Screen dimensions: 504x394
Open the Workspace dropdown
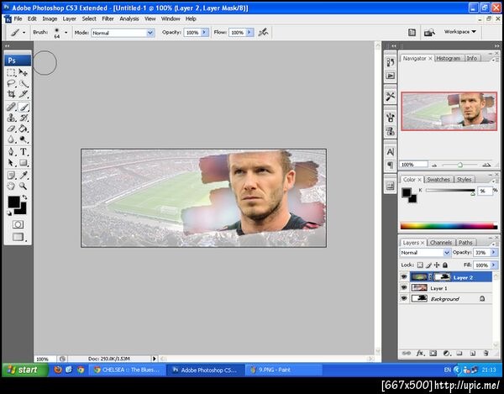(459, 32)
